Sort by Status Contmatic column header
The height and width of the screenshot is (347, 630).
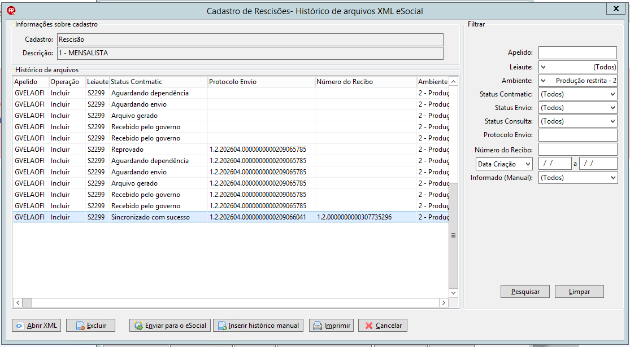[158, 82]
